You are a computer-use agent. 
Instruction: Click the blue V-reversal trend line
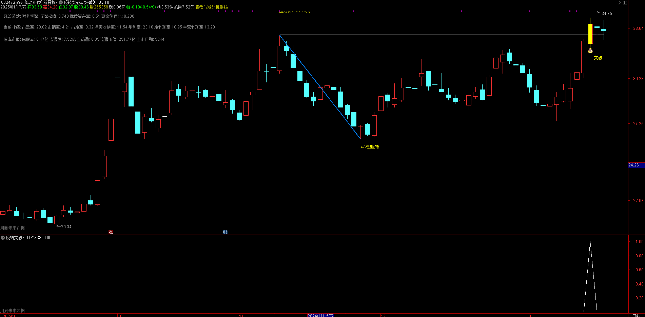(x=320, y=87)
